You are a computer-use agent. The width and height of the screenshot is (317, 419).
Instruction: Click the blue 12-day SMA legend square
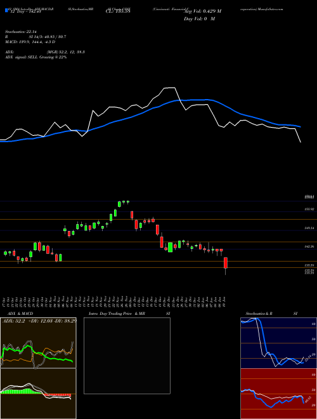[6, 10]
